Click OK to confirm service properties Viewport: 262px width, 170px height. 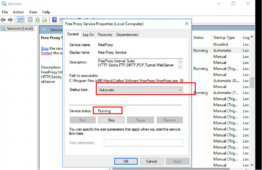tap(126, 161)
